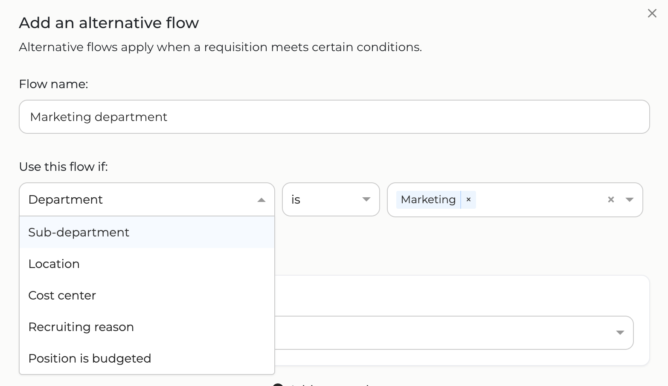
Task: Pick Cost center from the options
Action: tap(147, 295)
